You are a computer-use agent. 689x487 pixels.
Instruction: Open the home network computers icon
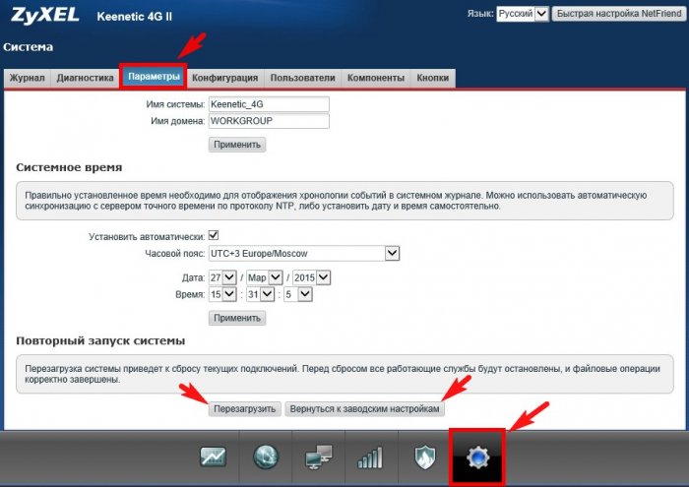coord(319,457)
